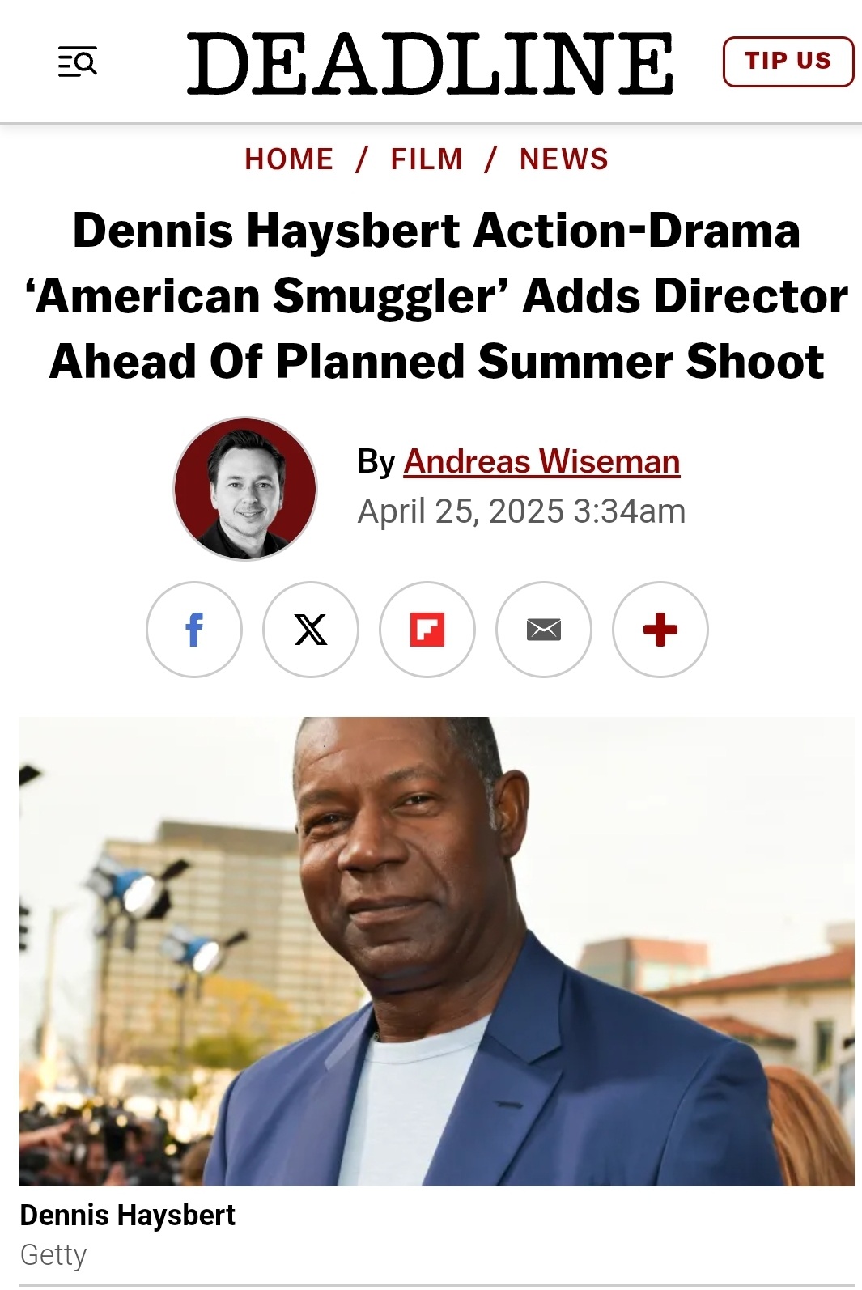862x1290 pixels.
Task: Share article to Flipboard
Action: point(427,630)
